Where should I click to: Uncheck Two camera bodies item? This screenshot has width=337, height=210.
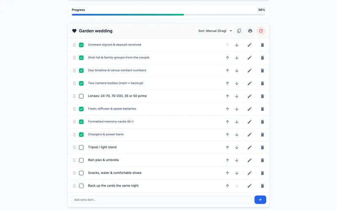click(81, 83)
